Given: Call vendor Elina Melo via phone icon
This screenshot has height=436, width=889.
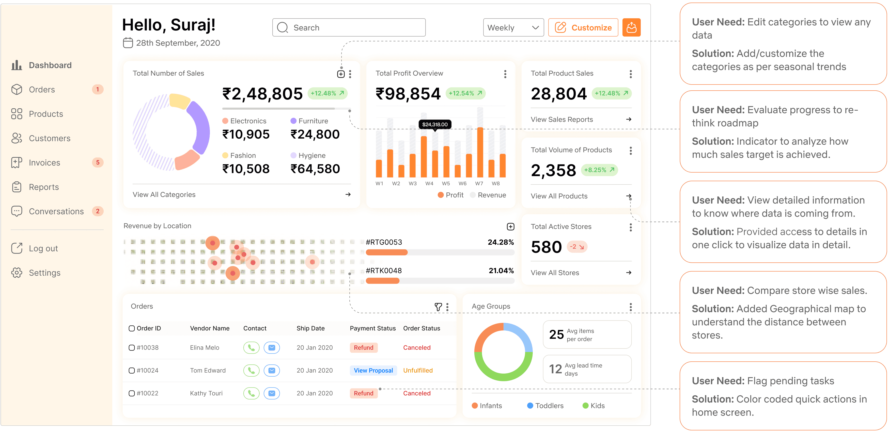Looking at the screenshot, I should point(251,347).
